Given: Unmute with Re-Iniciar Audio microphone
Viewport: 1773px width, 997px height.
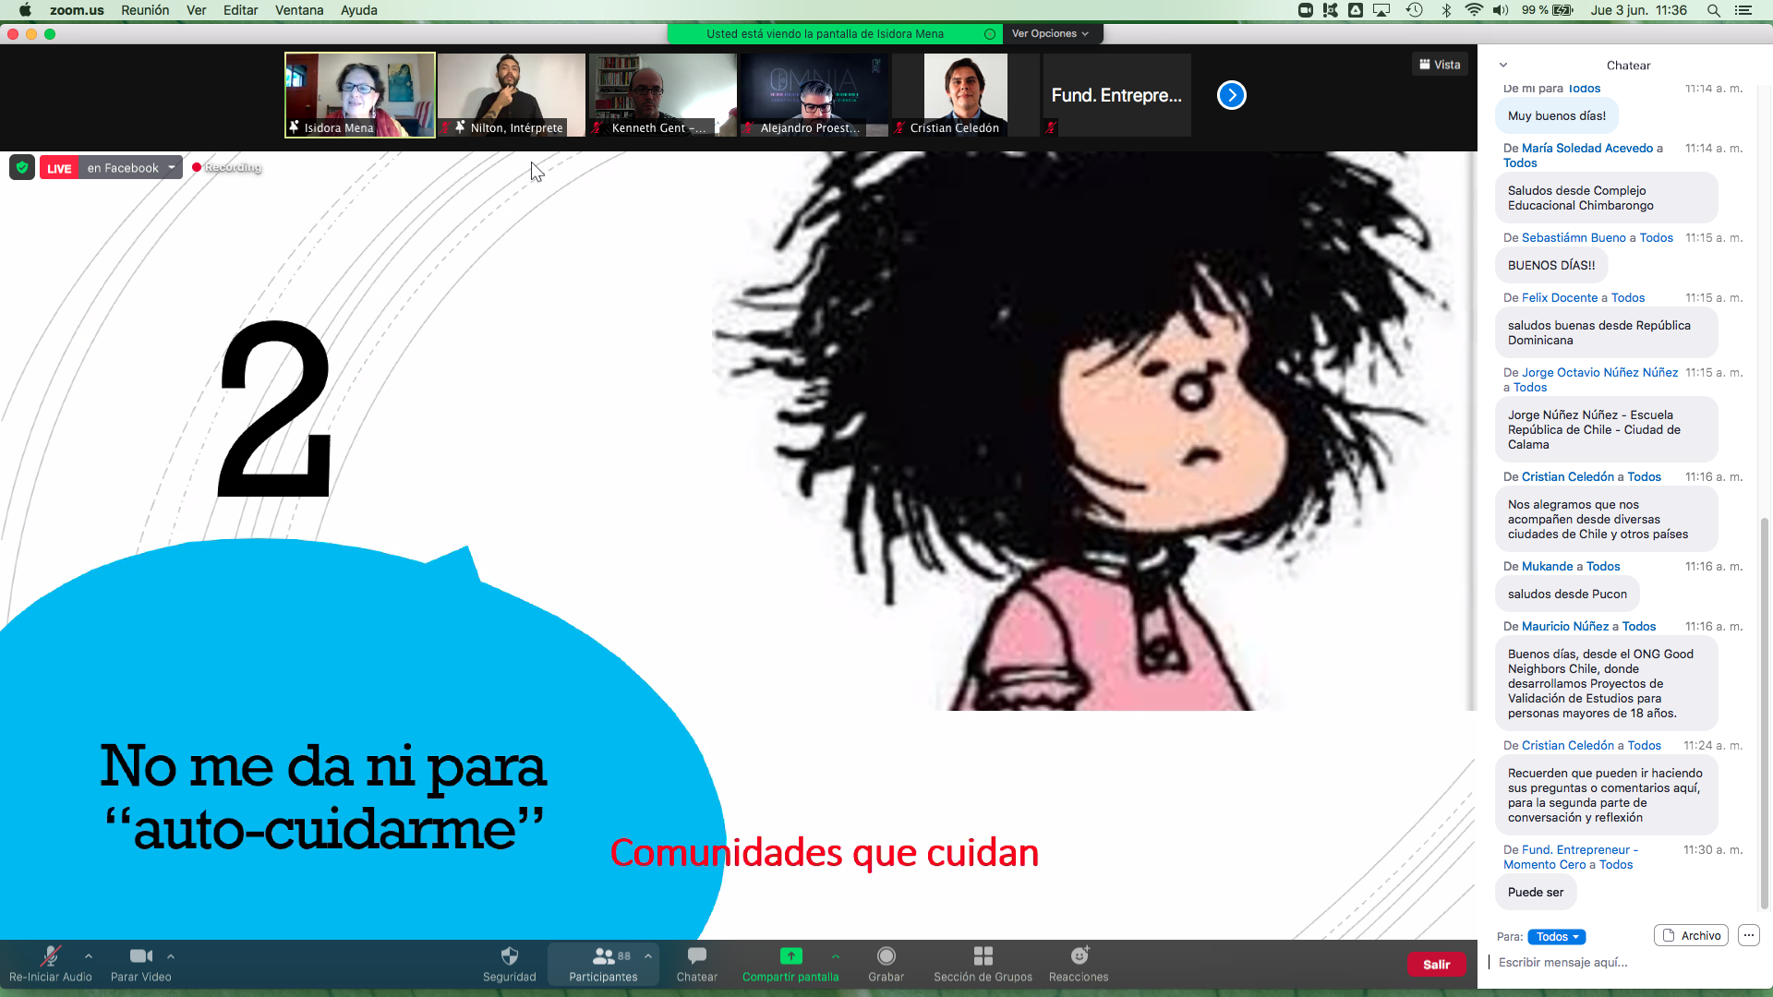Looking at the screenshot, I should coord(50,956).
